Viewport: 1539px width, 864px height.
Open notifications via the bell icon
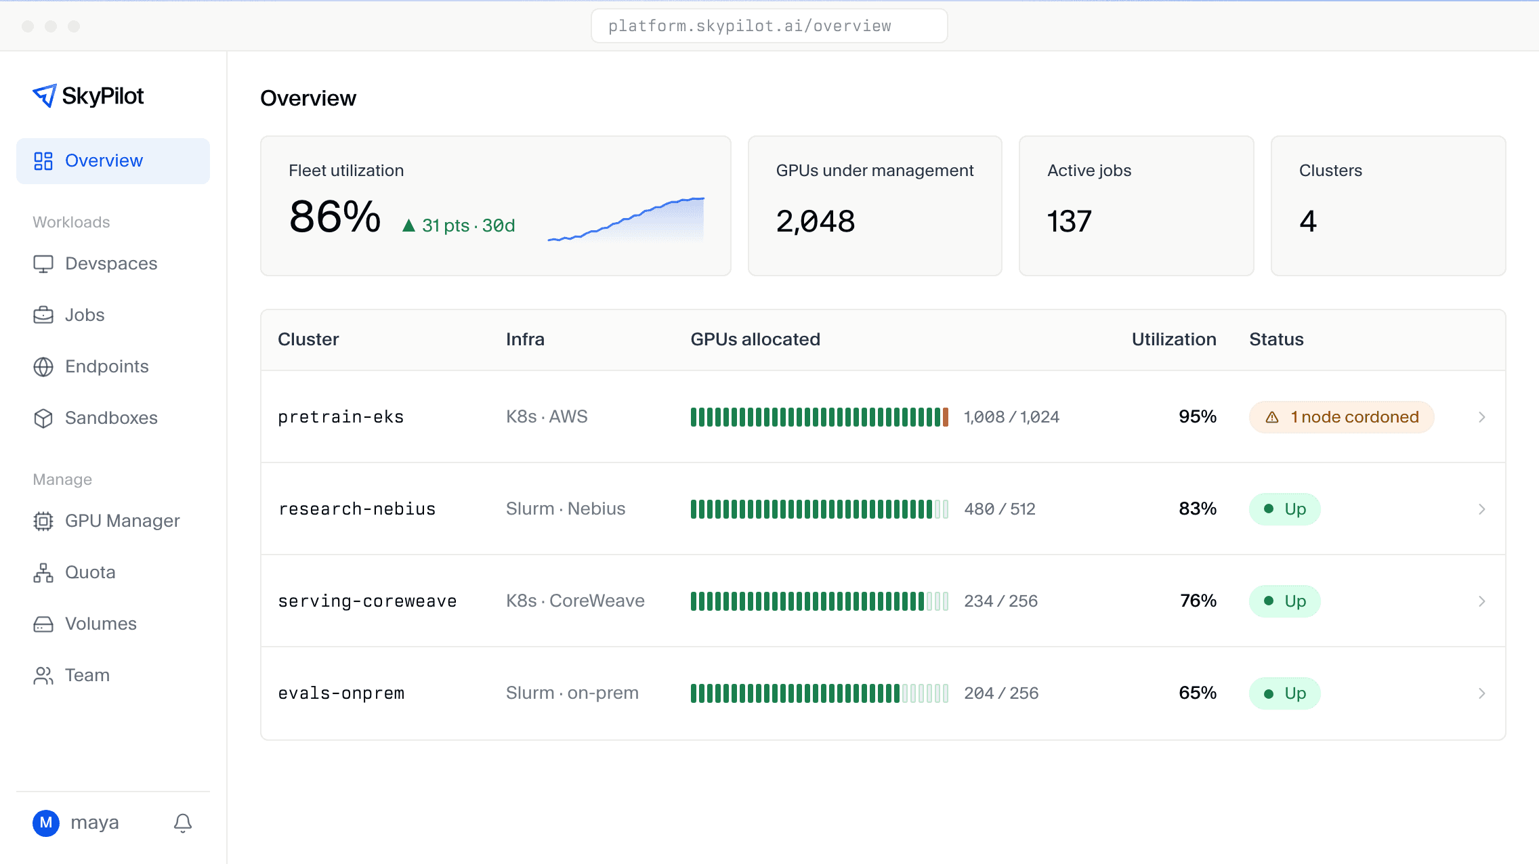(183, 823)
